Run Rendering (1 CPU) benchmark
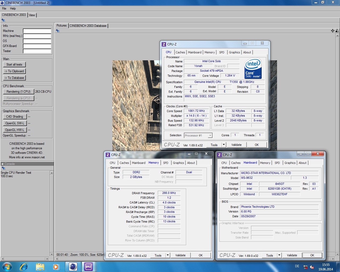Image resolution: width=340 pixels, height=272 pixels. (19, 92)
